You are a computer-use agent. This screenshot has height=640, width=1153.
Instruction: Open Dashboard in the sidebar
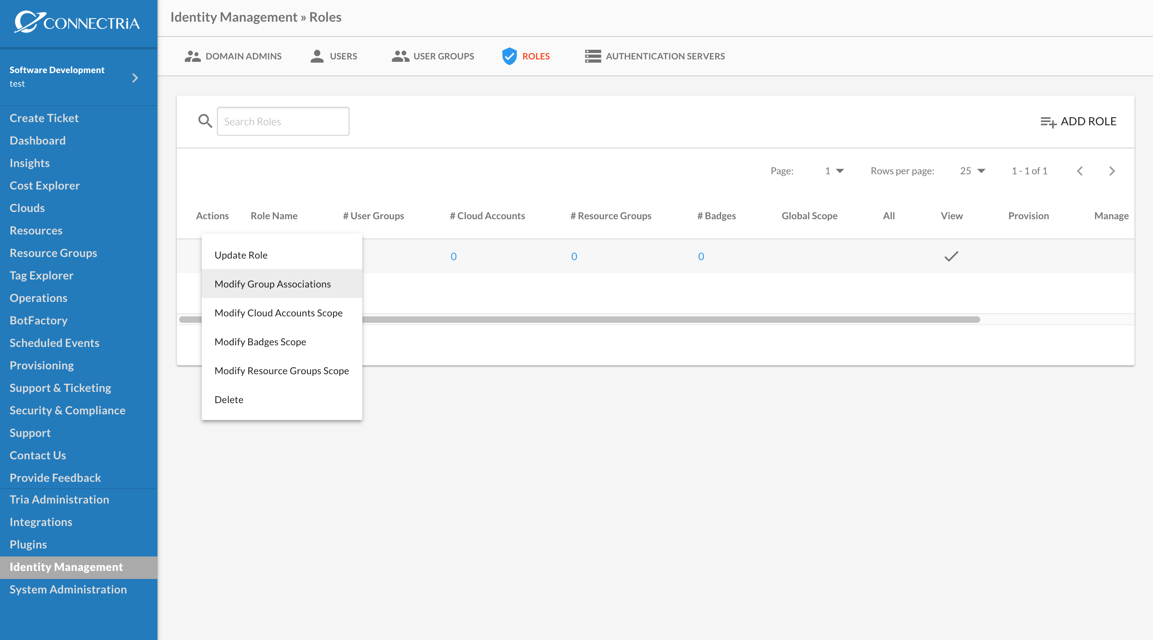38,141
